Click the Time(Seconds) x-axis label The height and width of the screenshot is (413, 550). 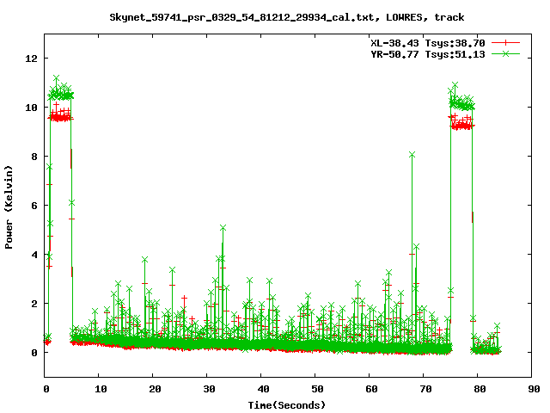coord(287,405)
